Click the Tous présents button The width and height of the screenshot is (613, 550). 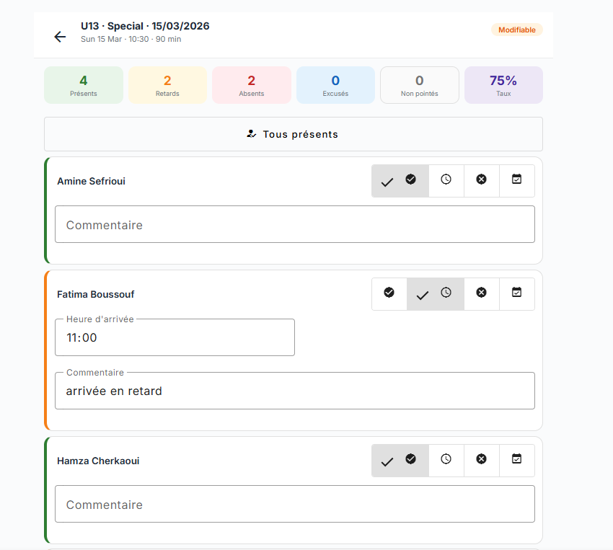click(x=293, y=134)
